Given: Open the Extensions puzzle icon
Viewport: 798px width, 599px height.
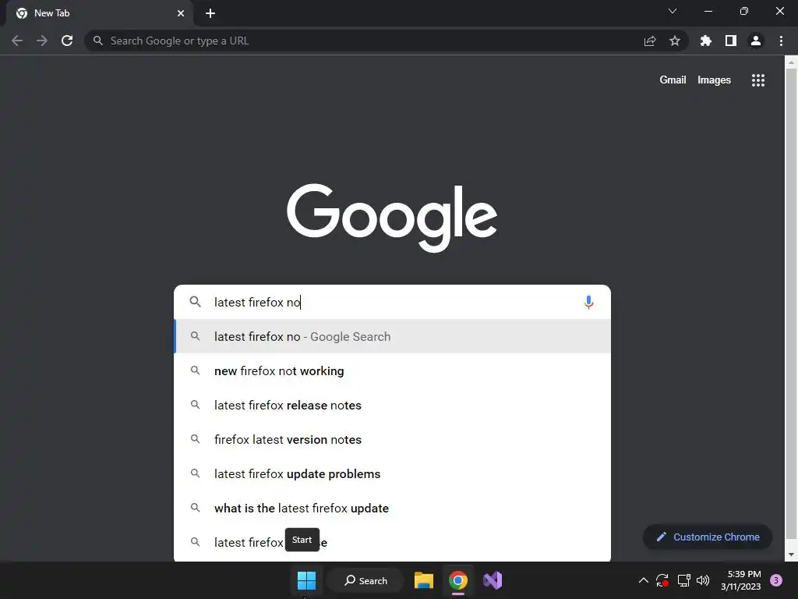Looking at the screenshot, I should 706,41.
